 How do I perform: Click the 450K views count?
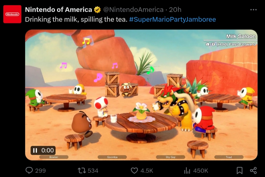(201, 171)
